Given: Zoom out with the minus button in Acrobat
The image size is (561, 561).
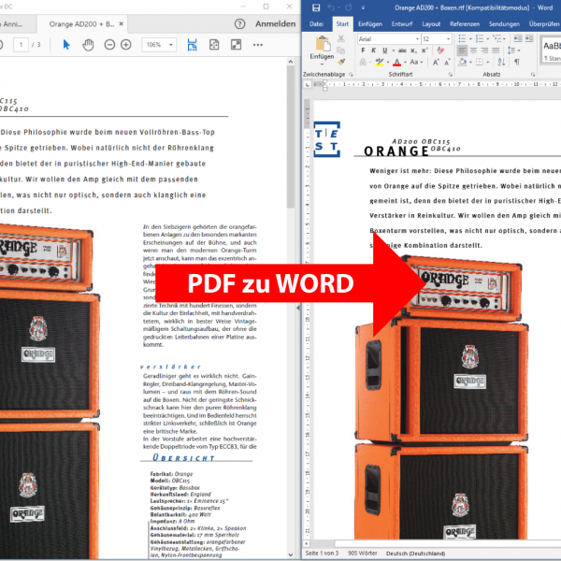Looking at the screenshot, I should tap(109, 45).
